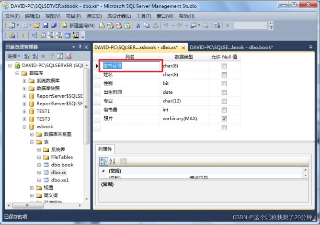Click the Connect Object Explorer icon
The width and height of the screenshot is (320, 225).
point(26,56)
